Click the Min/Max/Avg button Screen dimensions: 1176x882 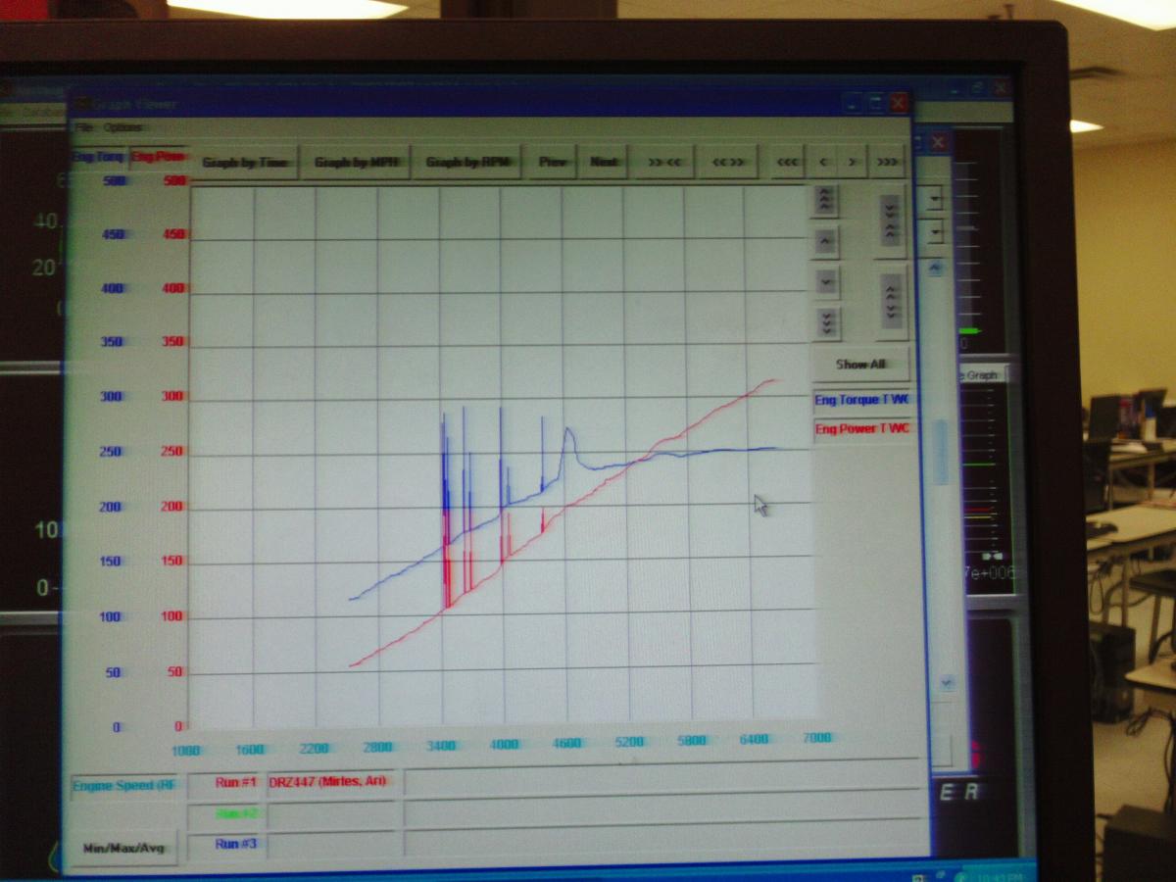pos(122,847)
